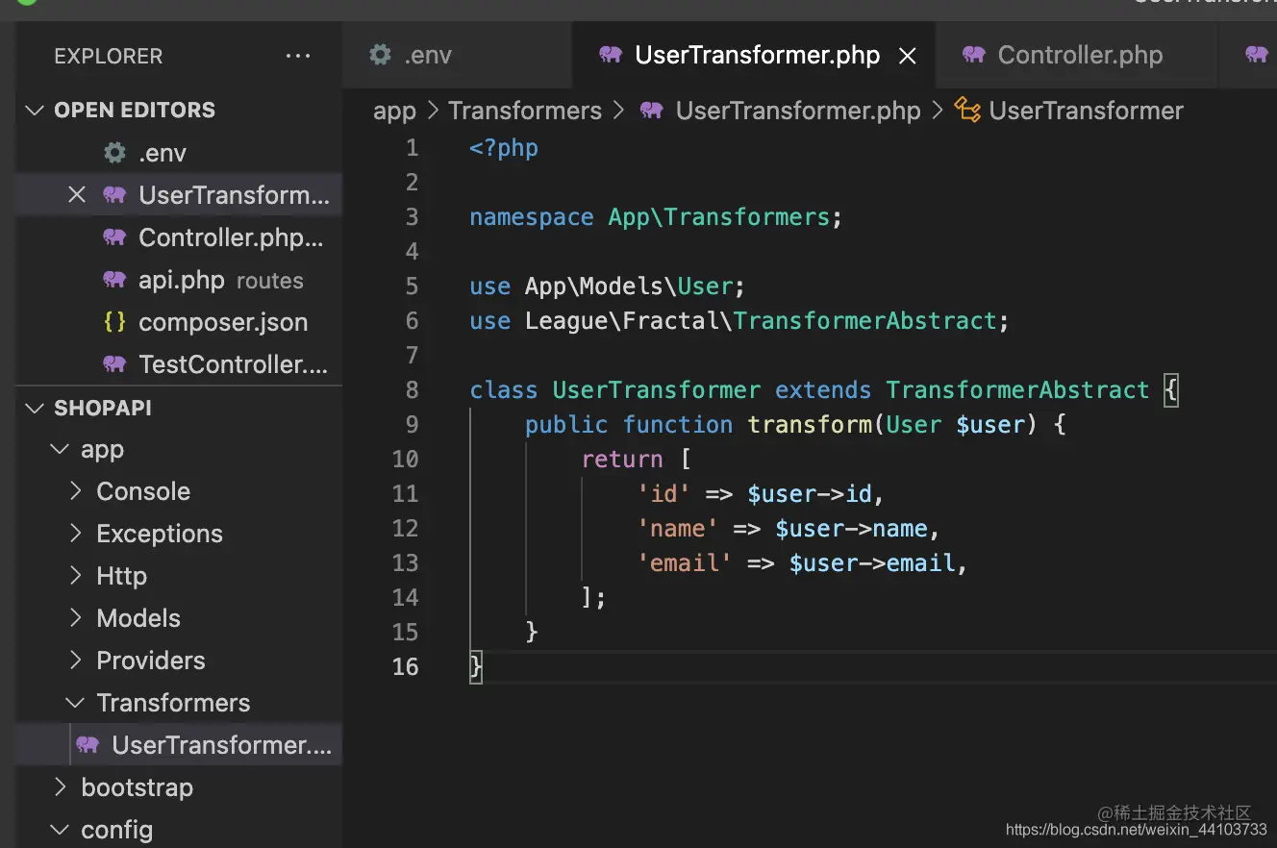Click the Controller.php elephant icon in Open Editors
This screenshot has height=848, width=1277.
[114, 237]
